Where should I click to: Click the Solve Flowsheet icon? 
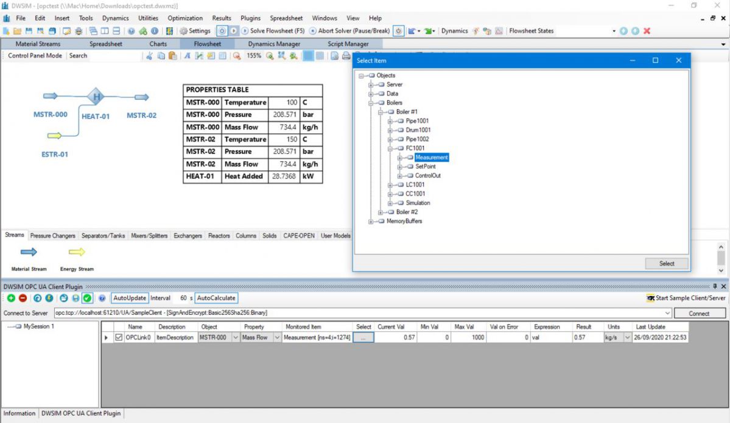coord(245,30)
